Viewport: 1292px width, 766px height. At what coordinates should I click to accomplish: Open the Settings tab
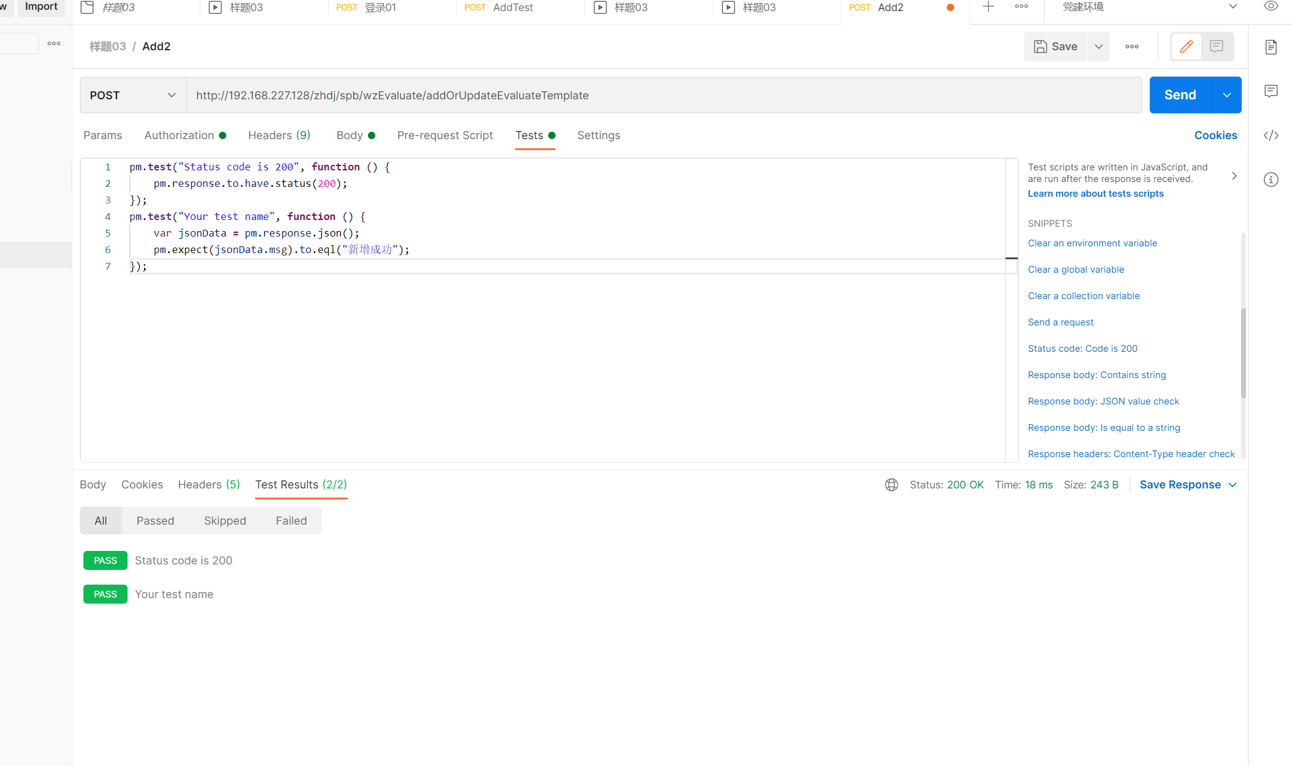point(598,135)
